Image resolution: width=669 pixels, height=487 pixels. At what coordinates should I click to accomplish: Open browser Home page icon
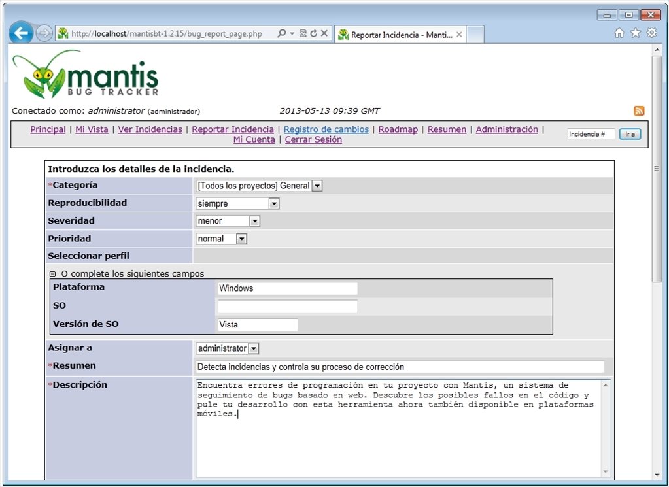(x=619, y=33)
